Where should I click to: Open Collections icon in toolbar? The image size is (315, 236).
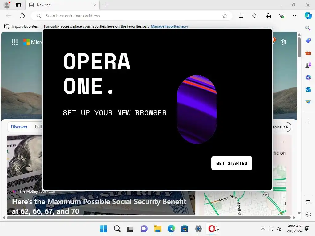[x=268, y=16]
